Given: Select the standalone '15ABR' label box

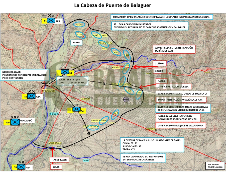Looking at the screenshot, I should (x=56, y=167).
